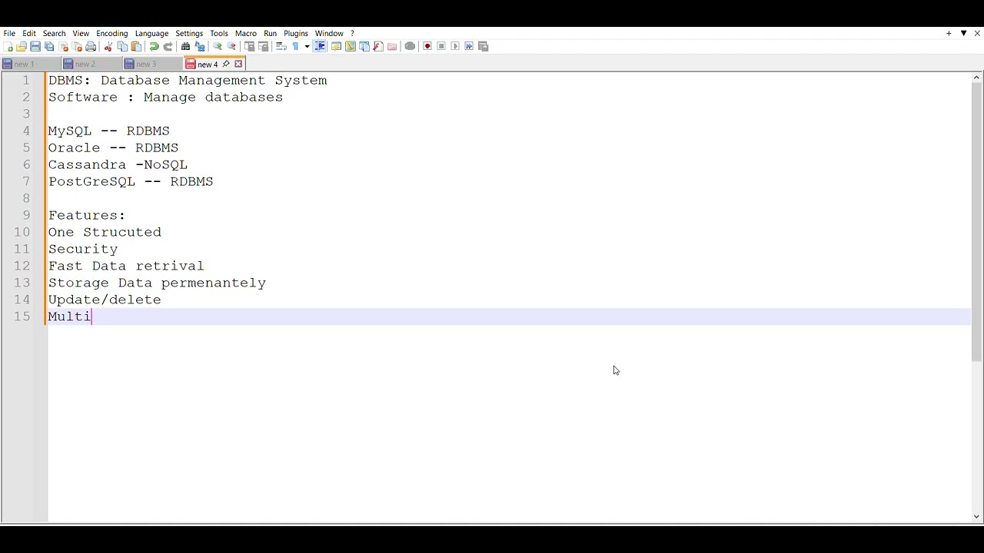Open the Search menu
984x553 pixels.
54,33
